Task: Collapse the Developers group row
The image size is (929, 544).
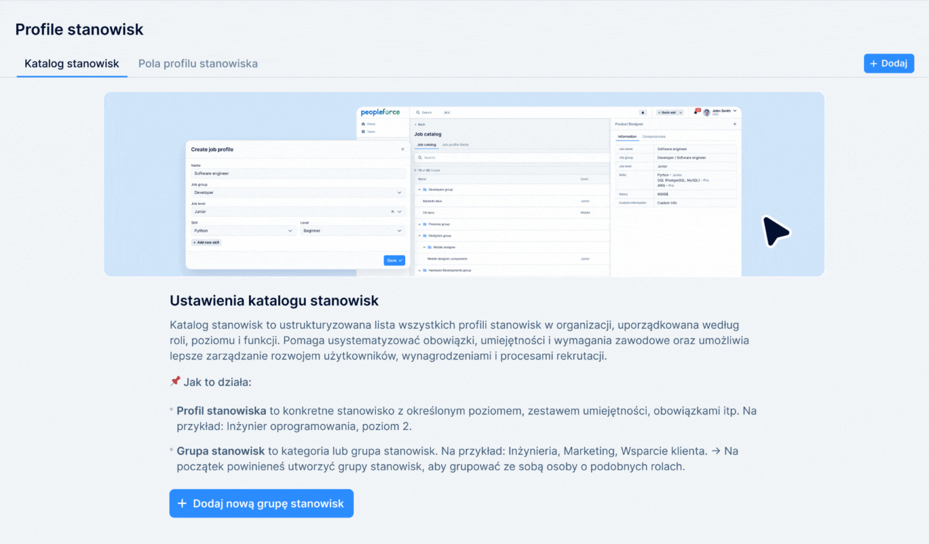Action: tap(419, 189)
